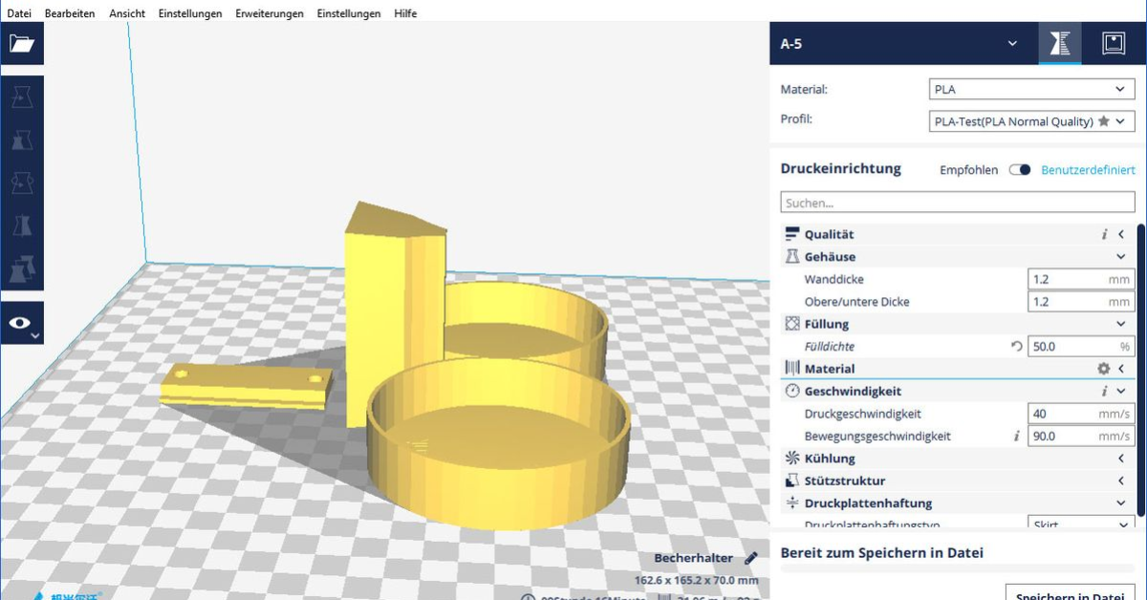Click the Suchen search field
This screenshot has height=600, width=1147.
(x=956, y=203)
